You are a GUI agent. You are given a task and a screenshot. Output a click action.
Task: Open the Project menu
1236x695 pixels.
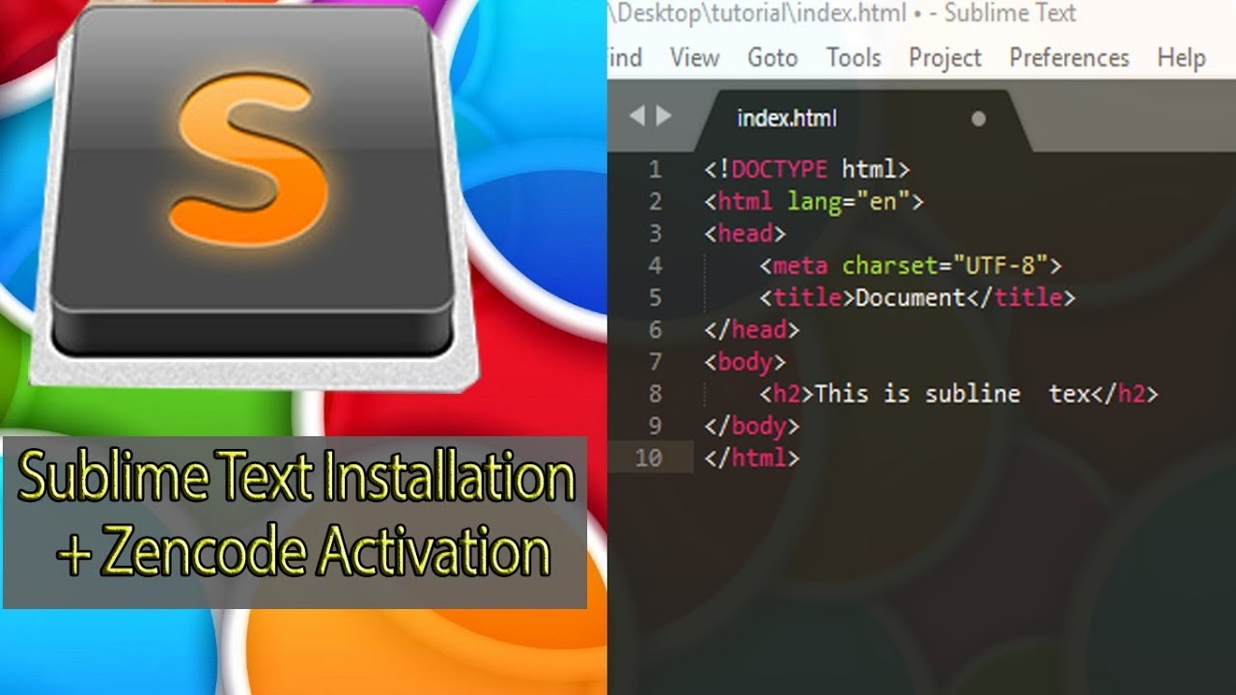pos(945,58)
